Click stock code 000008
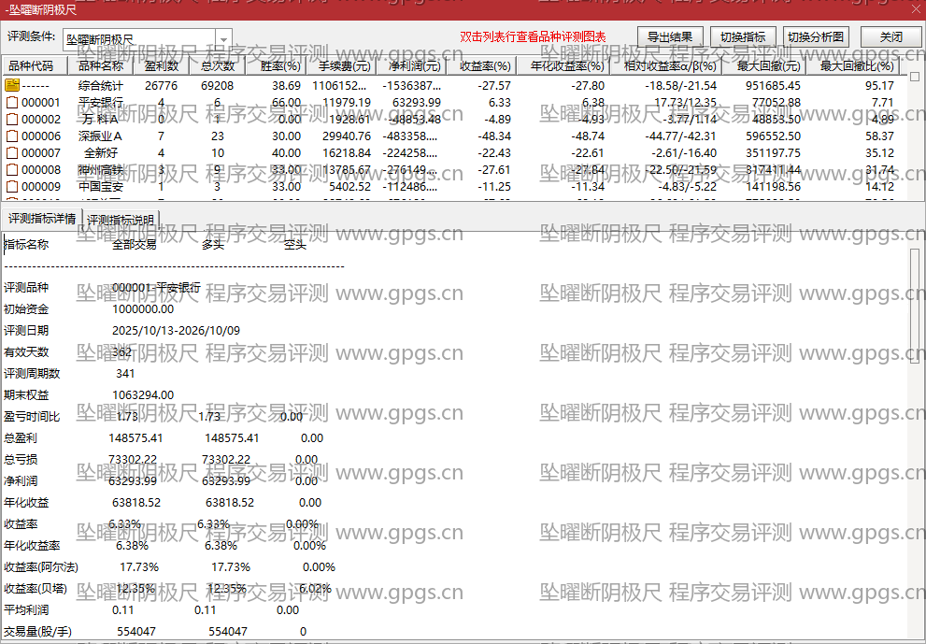 click(x=41, y=170)
